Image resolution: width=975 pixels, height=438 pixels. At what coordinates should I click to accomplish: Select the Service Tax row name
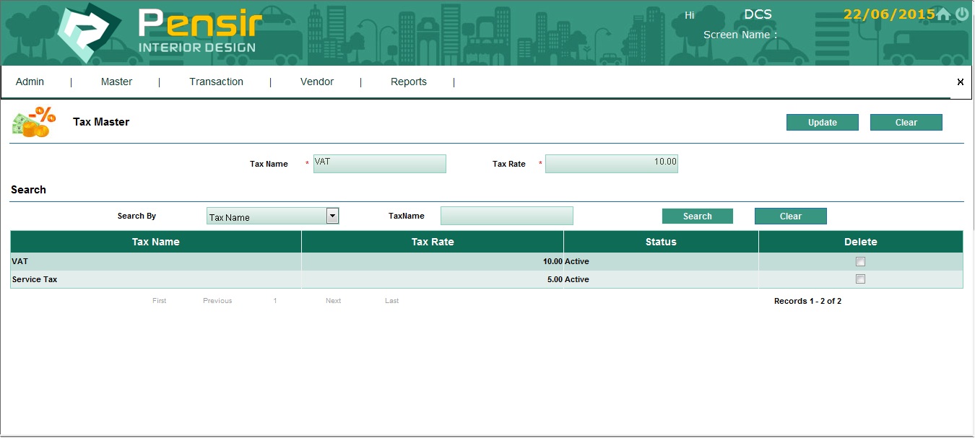click(x=35, y=279)
